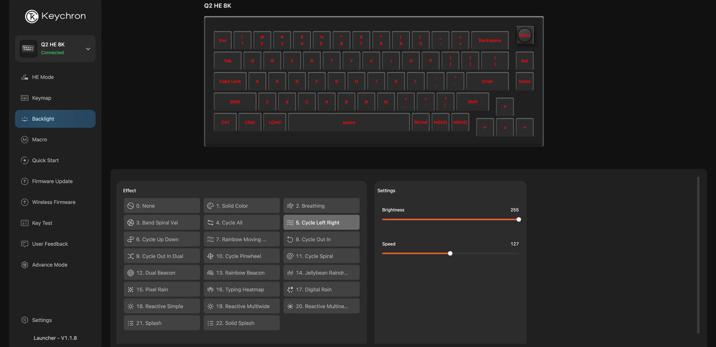The image size is (716, 347).
Task: Click the Quick Start lightning icon
Action: click(25, 161)
